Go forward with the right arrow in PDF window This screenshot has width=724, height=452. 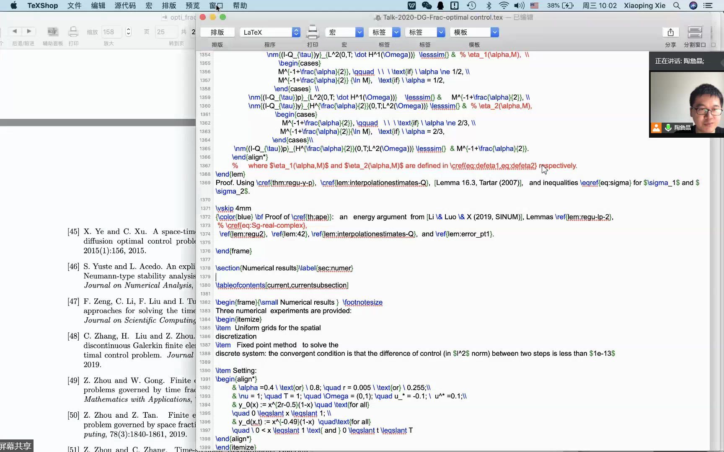point(29,31)
